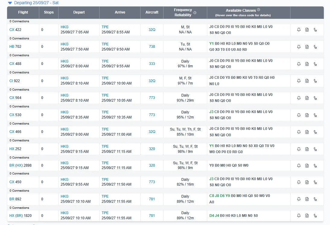Open document icon for CX 530

click(x=307, y=115)
